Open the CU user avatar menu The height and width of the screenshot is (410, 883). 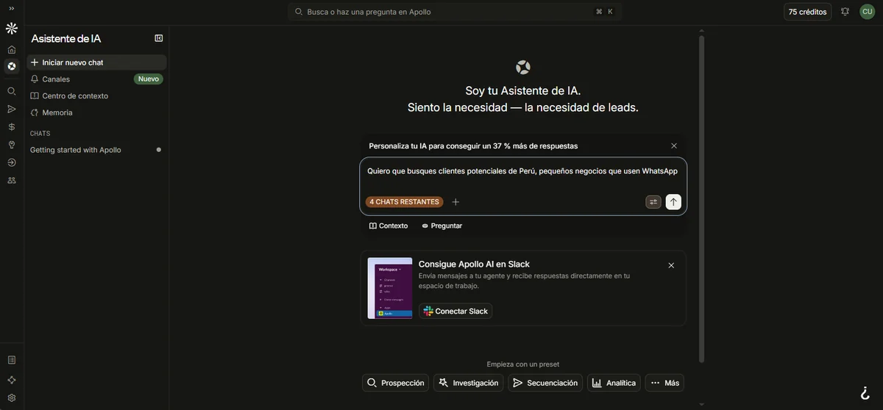(x=868, y=12)
